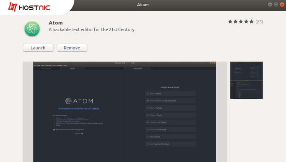Screen dimensions: 286x162
Task: Minimize the Atom software window
Action: [270, 5]
